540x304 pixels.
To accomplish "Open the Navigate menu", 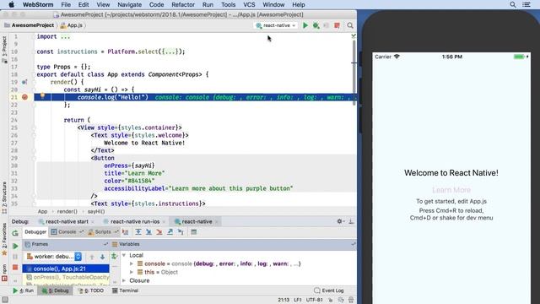I will pyautogui.click(x=129, y=4).
